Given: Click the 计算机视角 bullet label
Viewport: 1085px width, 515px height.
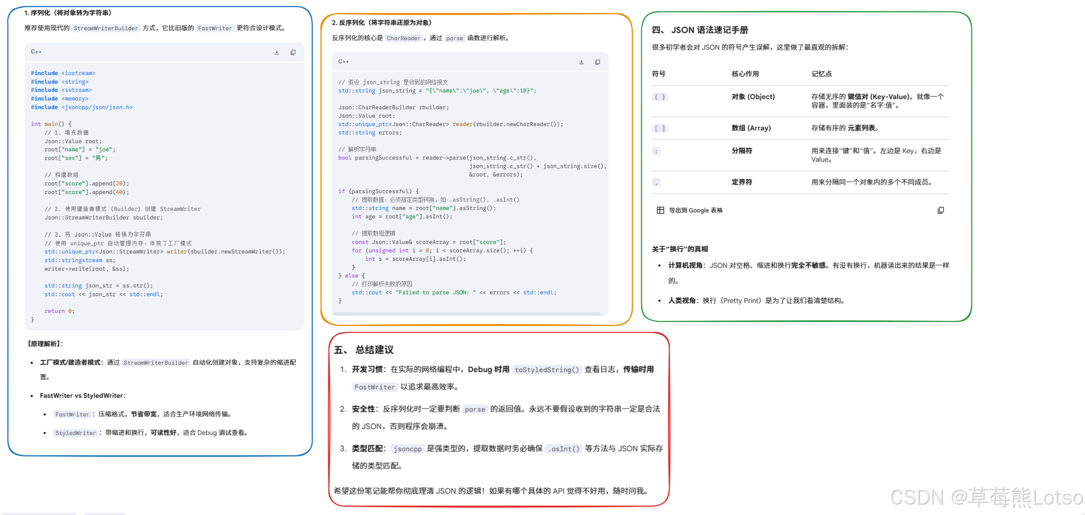Looking at the screenshot, I should 685,266.
